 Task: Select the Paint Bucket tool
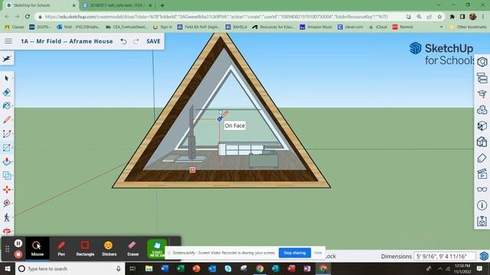coord(7,105)
